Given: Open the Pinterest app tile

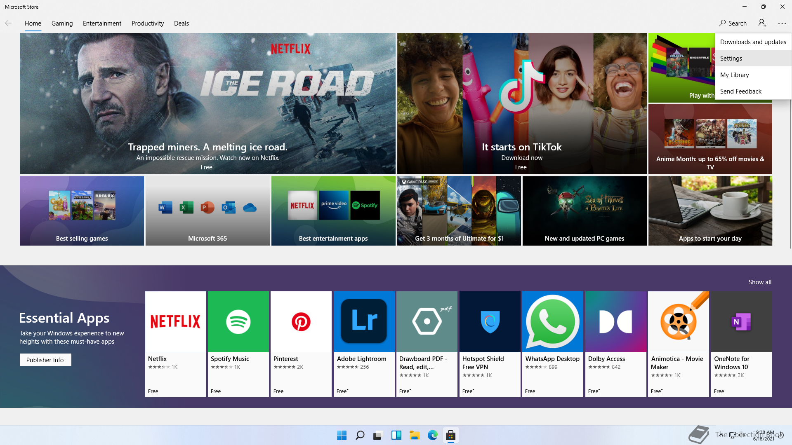Looking at the screenshot, I should [x=301, y=344].
